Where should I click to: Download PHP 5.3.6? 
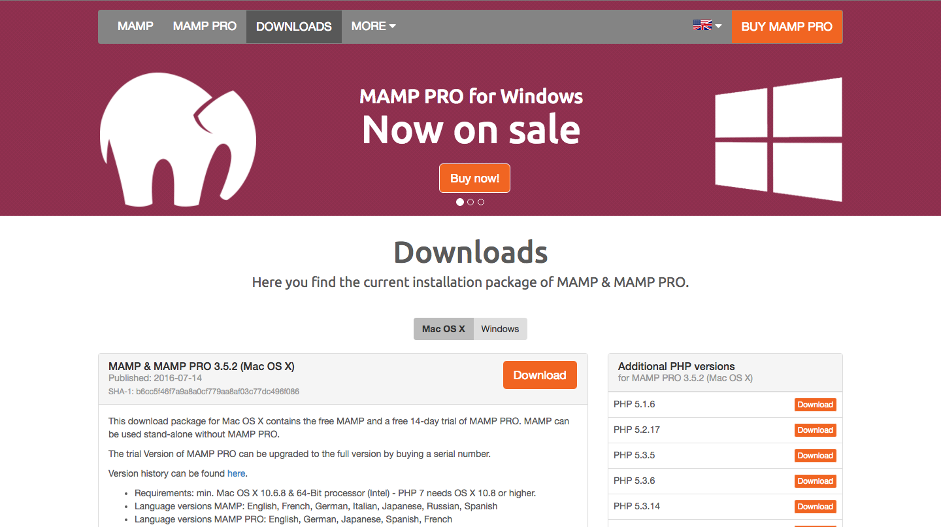tap(815, 481)
